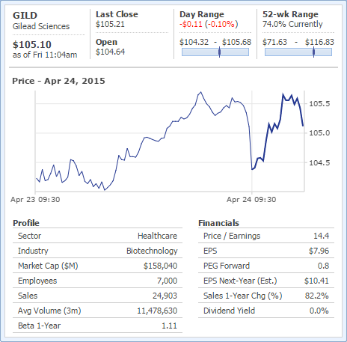Click the Employees row label
This screenshot has height=342, width=347.
point(37,281)
